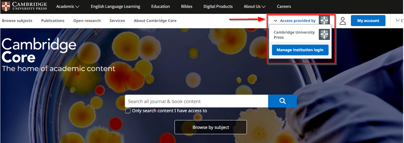Click the magnifying glass search button
404x143 pixels.
coord(282,101)
